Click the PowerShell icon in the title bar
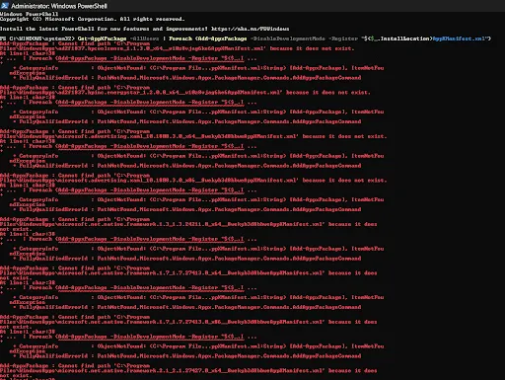This screenshot has height=380, width=505. click(5, 6)
